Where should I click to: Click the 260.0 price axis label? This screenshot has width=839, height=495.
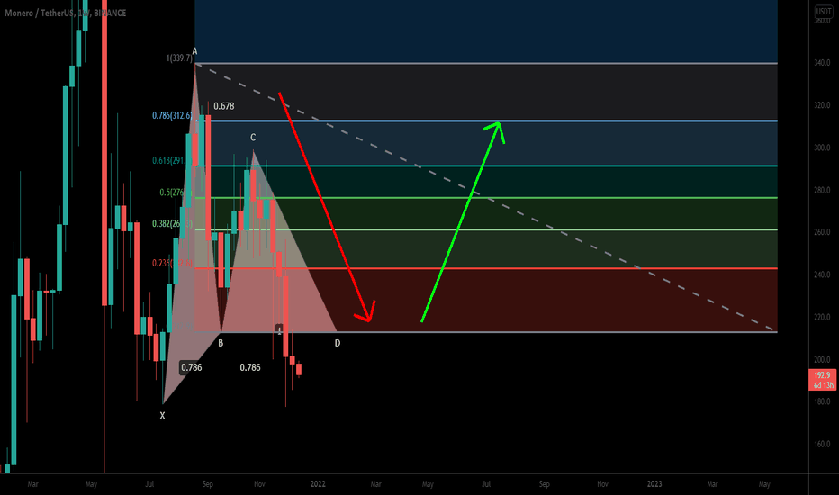click(x=822, y=231)
